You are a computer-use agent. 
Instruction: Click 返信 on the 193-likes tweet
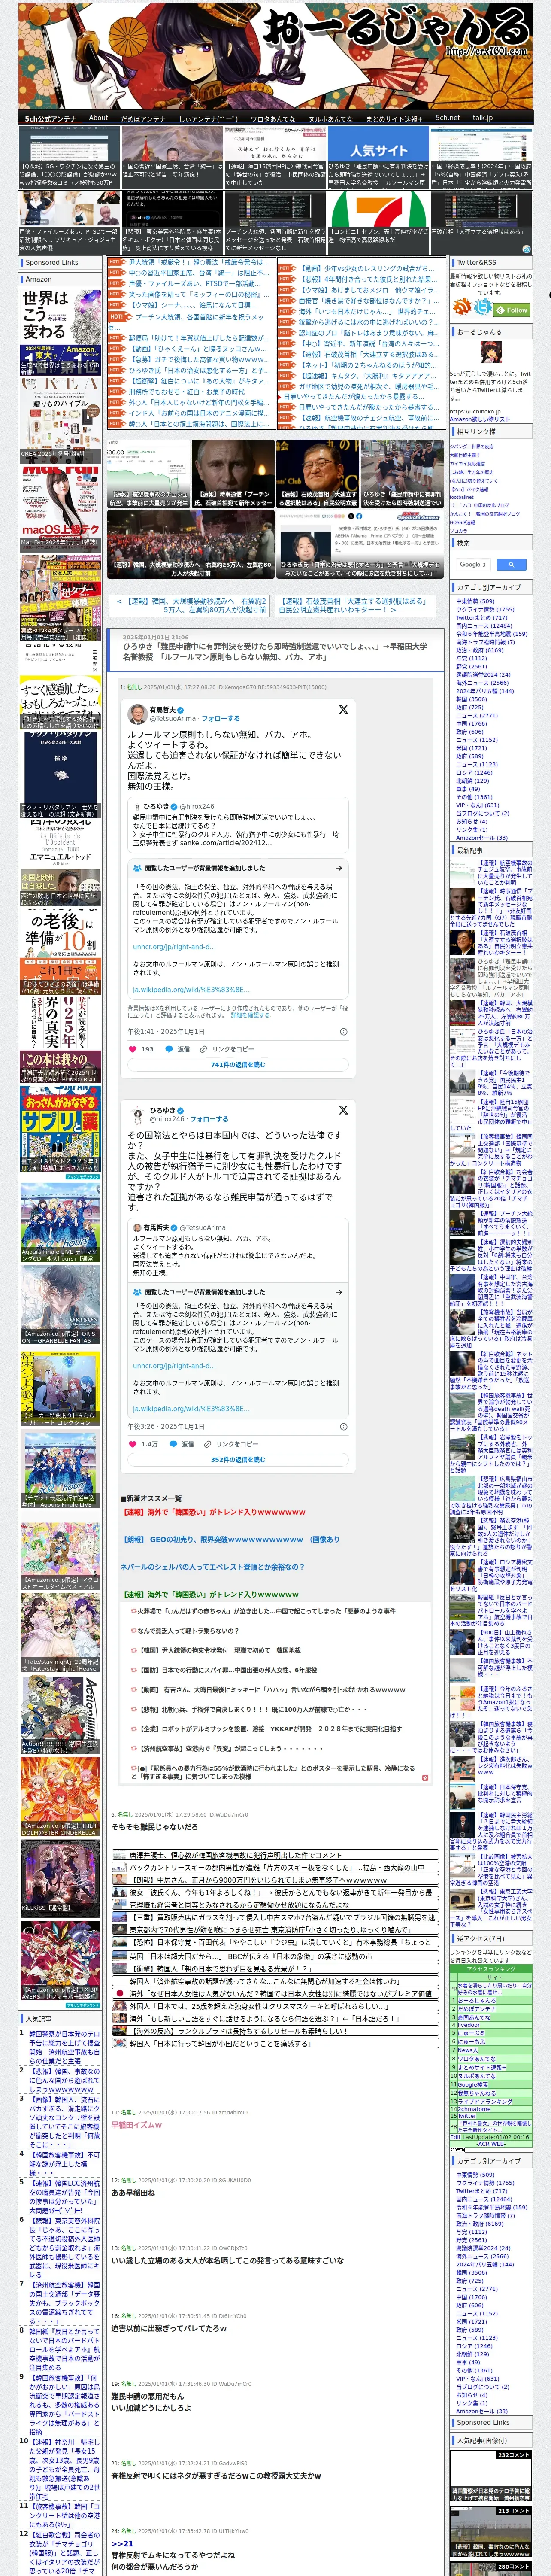(x=178, y=1049)
